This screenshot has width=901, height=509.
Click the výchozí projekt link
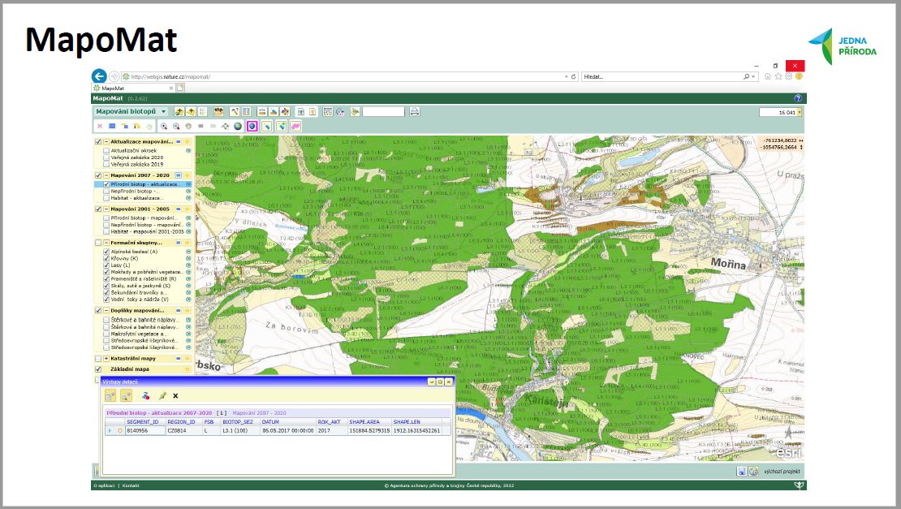click(x=782, y=472)
